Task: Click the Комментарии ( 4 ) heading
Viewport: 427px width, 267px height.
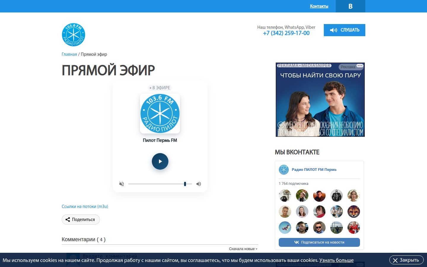Action: click(x=84, y=239)
